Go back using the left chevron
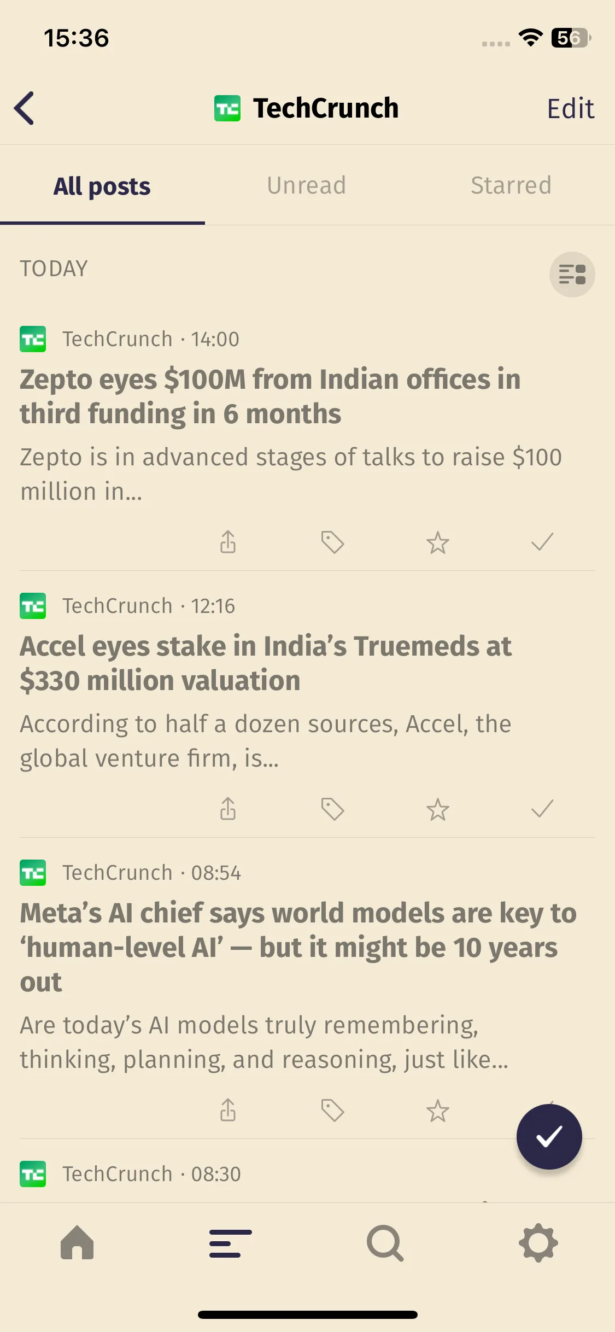This screenshot has width=615, height=1332. pos(25,108)
